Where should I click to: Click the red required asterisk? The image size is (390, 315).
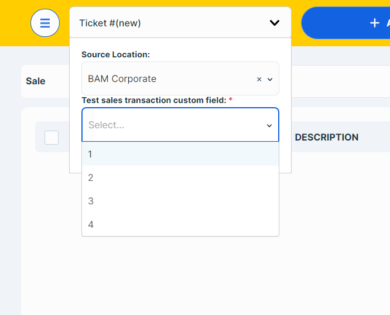pos(231,99)
